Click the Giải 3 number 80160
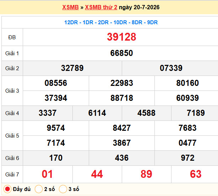The width and height of the screenshot is (218, 196). [187, 83]
